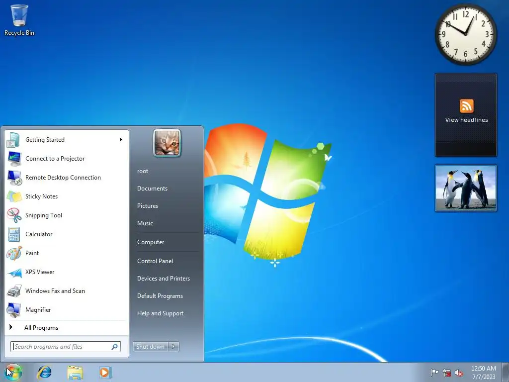Click the Shut down button
Screen dimensions: 509x382
click(150, 347)
